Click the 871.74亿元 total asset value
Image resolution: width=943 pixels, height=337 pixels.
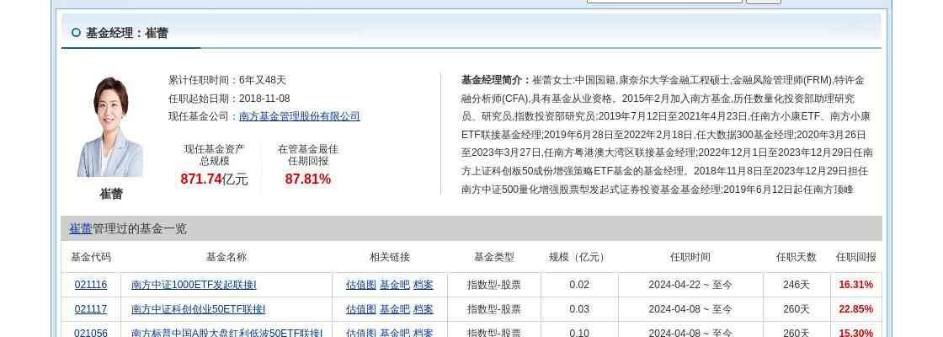pyautogui.click(x=214, y=179)
